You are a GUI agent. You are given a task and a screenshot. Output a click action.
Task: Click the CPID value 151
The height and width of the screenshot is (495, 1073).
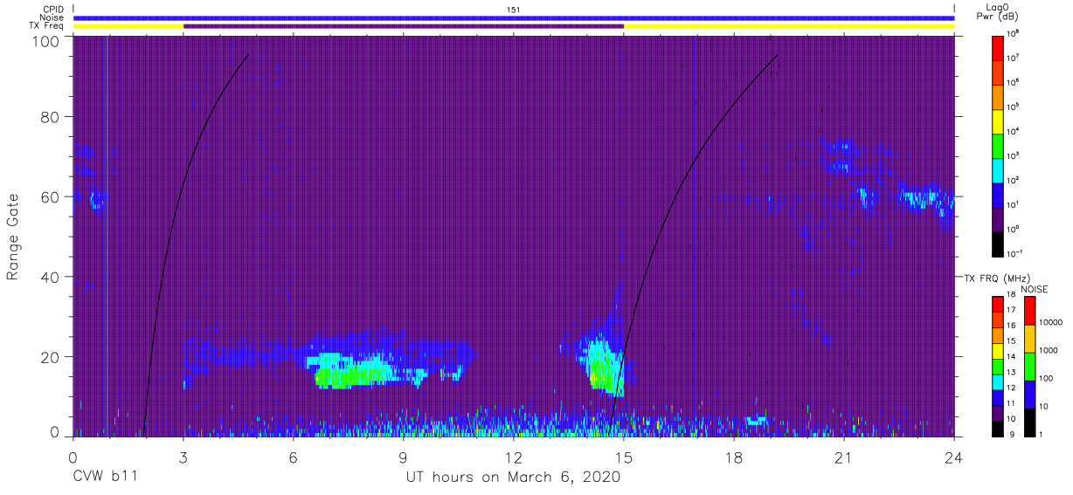click(514, 9)
